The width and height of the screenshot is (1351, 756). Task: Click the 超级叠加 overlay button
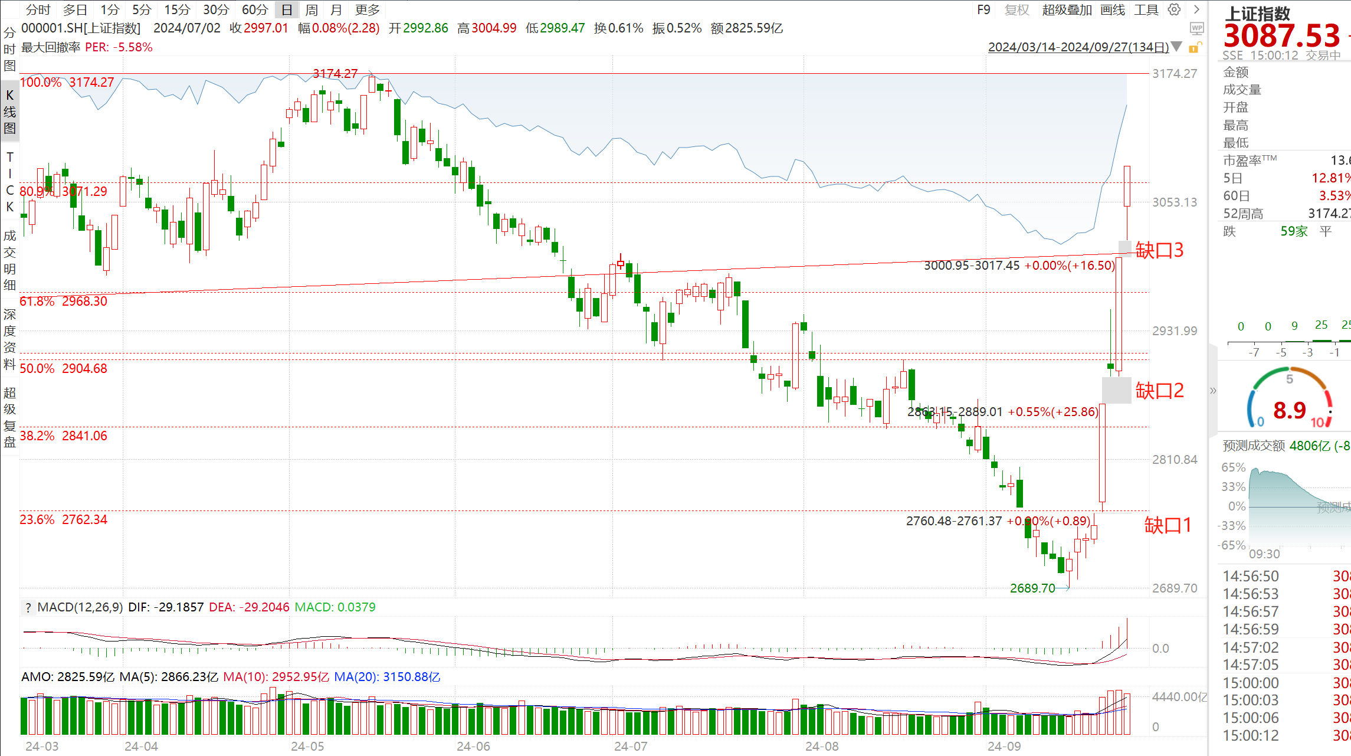coord(1067,9)
